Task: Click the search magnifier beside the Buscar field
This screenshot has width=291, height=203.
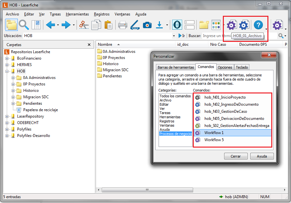Action: (x=281, y=36)
